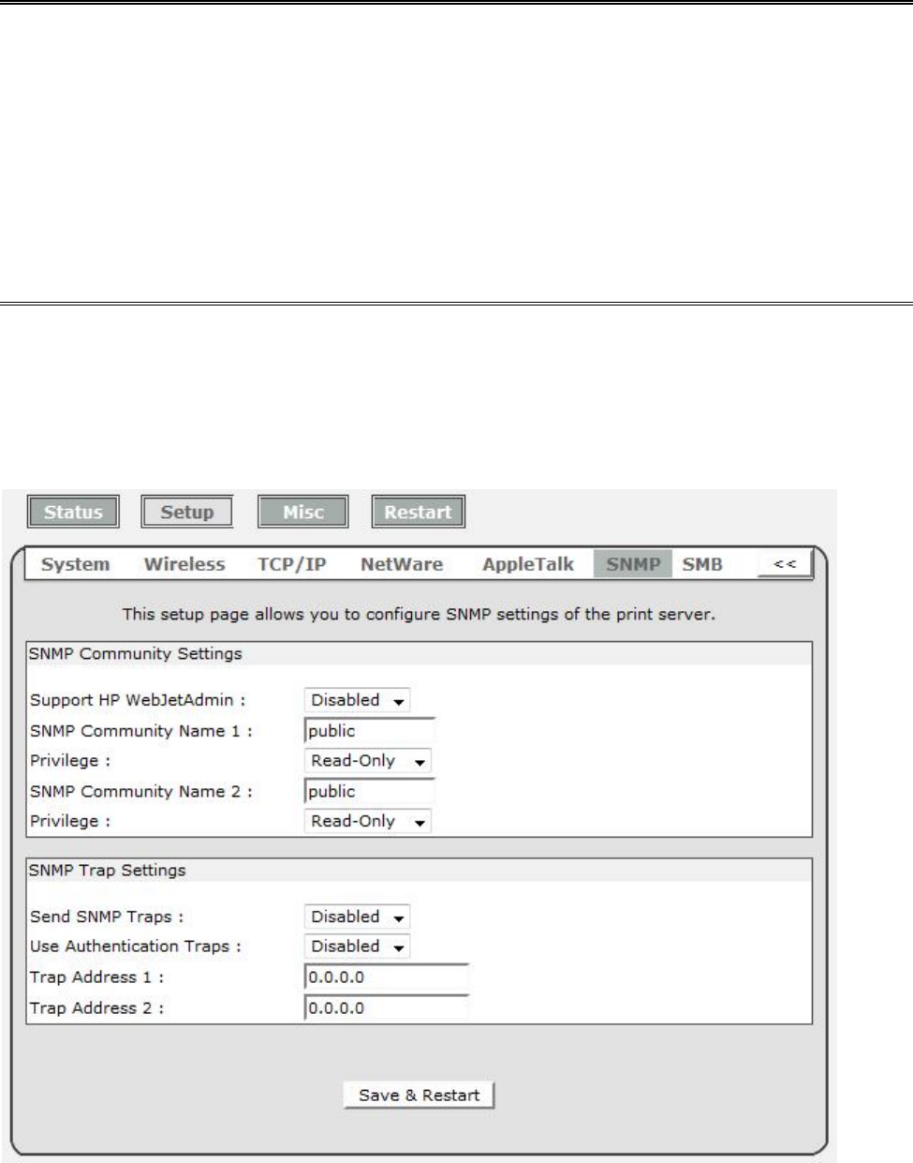Edit SNMP Community Name 1 field

(371, 731)
